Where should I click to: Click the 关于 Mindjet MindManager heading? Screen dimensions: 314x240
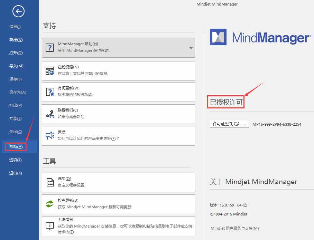253,182
